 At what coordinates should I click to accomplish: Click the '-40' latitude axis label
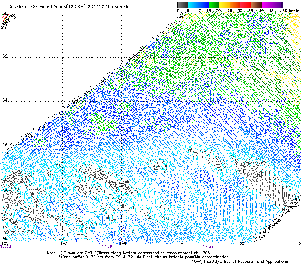coord(4,238)
